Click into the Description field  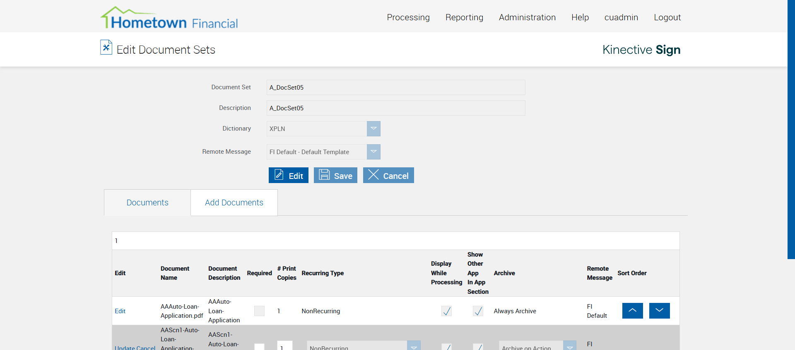tap(396, 108)
